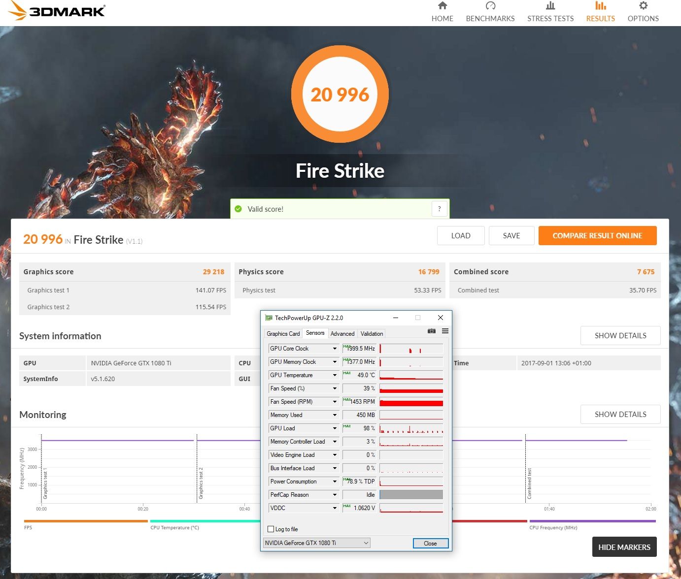Click the Graphics score value 29 218
This screenshot has width=681, height=579.
pos(213,272)
